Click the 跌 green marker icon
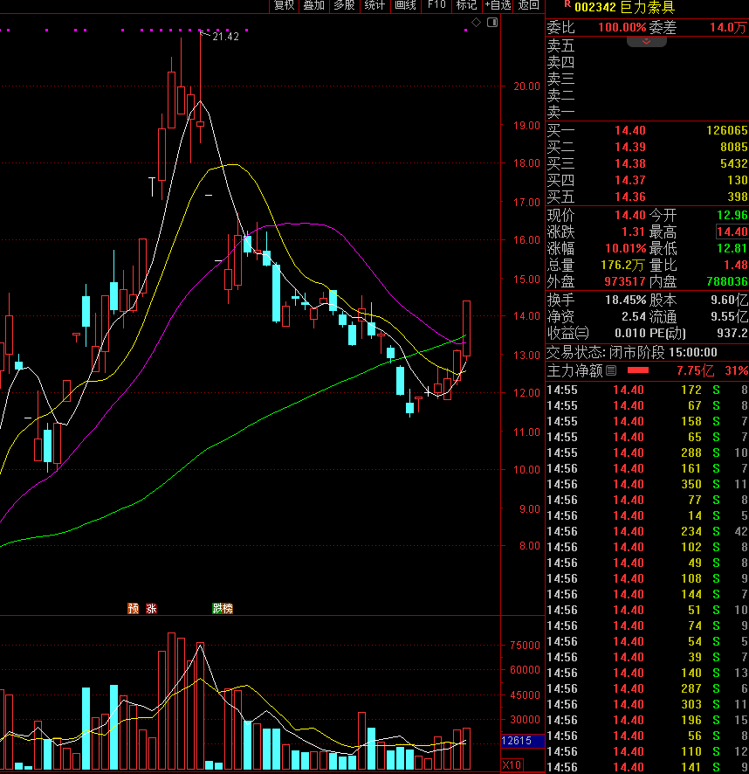 click(x=217, y=608)
